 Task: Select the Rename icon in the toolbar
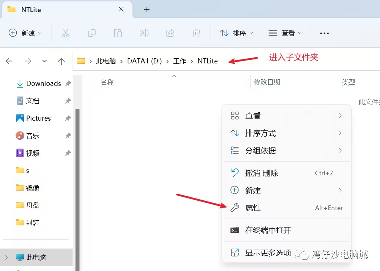point(144,33)
